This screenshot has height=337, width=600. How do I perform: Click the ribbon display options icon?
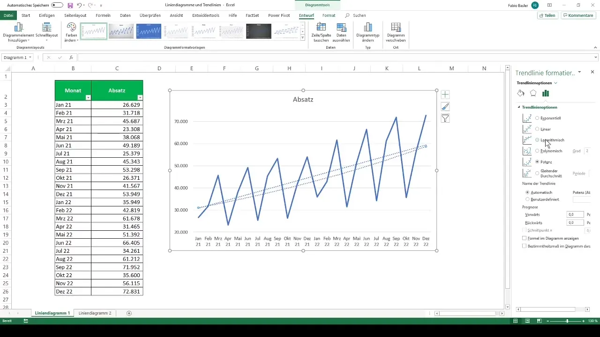[x=550, y=5]
